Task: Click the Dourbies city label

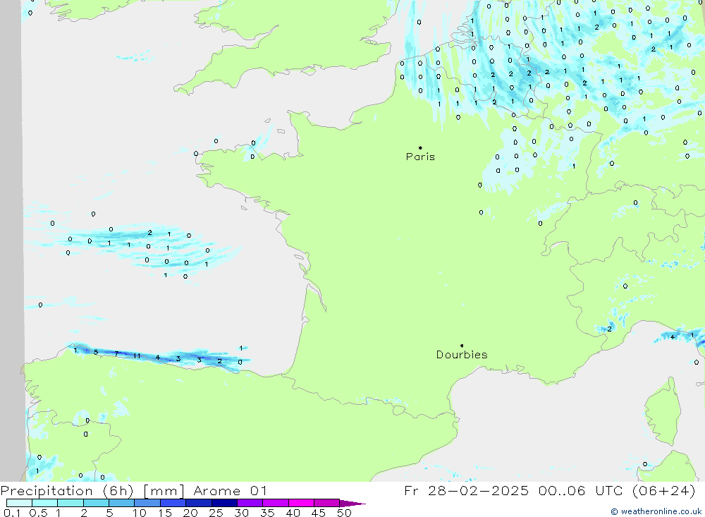Action: (462, 355)
